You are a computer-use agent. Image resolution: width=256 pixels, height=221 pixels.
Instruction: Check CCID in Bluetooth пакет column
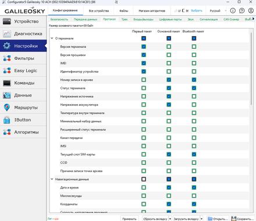pos(194,163)
